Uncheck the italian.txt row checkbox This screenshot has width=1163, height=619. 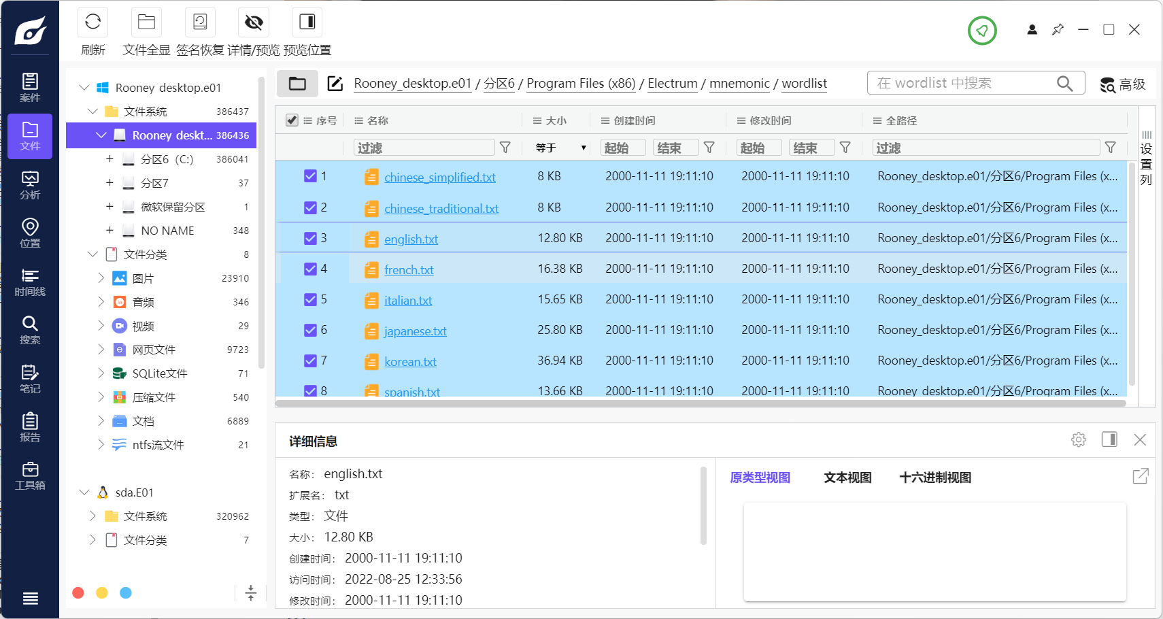click(x=310, y=299)
